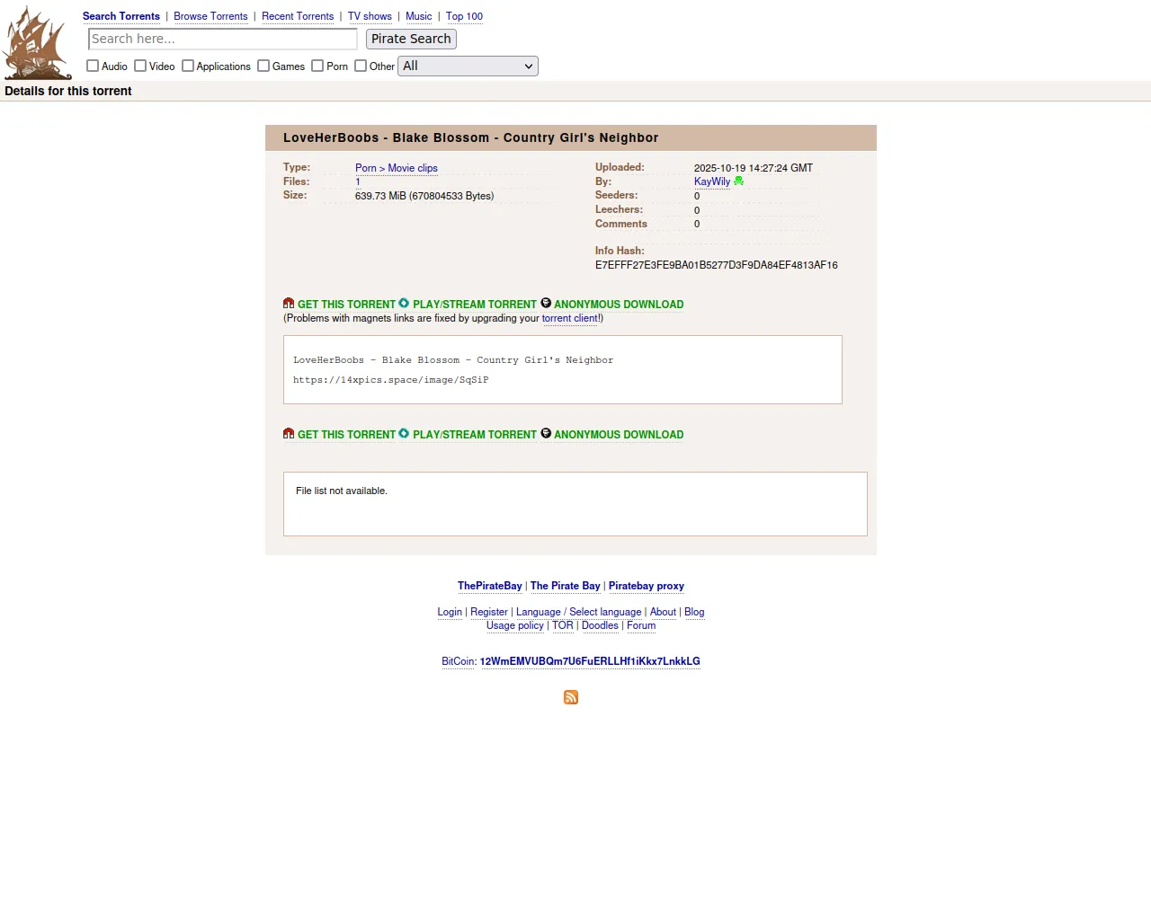Viewport: 1151px width, 920px height.
Task: Click the upload date 2025-10-19 14:27:24 GMT
Action: click(x=754, y=168)
